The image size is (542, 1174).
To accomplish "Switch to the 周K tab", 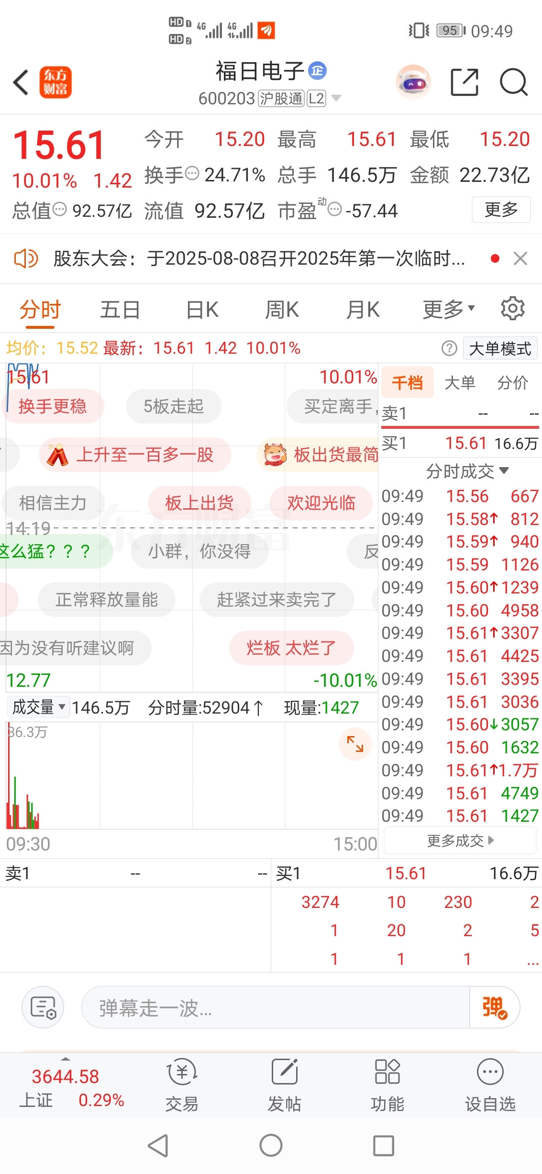I will (282, 309).
